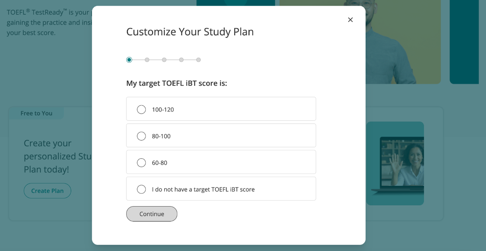The width and height of the screenshot is (486, 251).
Task: Click the first active progress step dot
Action: [129, 60]
